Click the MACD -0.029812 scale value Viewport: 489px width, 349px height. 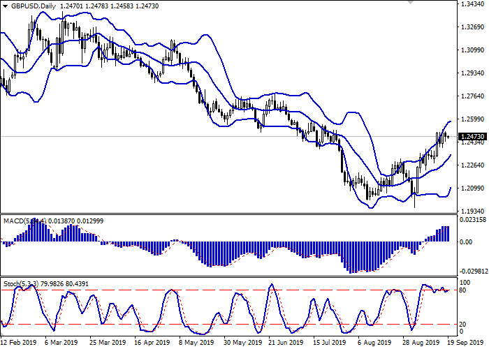click(x=473, y=272)
